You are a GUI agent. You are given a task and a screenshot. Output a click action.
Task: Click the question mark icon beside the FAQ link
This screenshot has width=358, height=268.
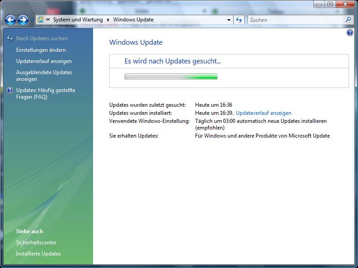(x=10, y=90)
